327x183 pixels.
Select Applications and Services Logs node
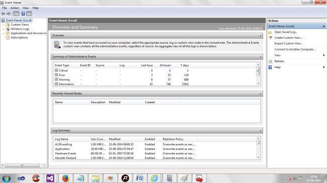[x=29, y=33]
